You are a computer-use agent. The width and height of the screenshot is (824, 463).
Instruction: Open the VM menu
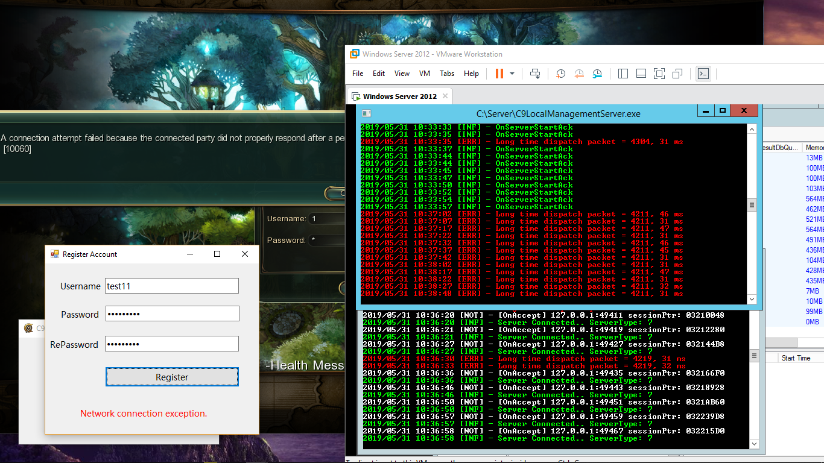pos(425,74)
